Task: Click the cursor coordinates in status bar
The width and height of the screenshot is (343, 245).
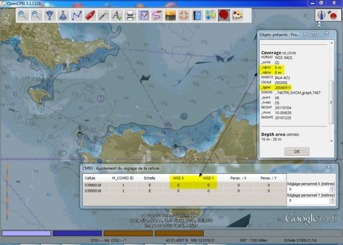Action: [190, 240]
